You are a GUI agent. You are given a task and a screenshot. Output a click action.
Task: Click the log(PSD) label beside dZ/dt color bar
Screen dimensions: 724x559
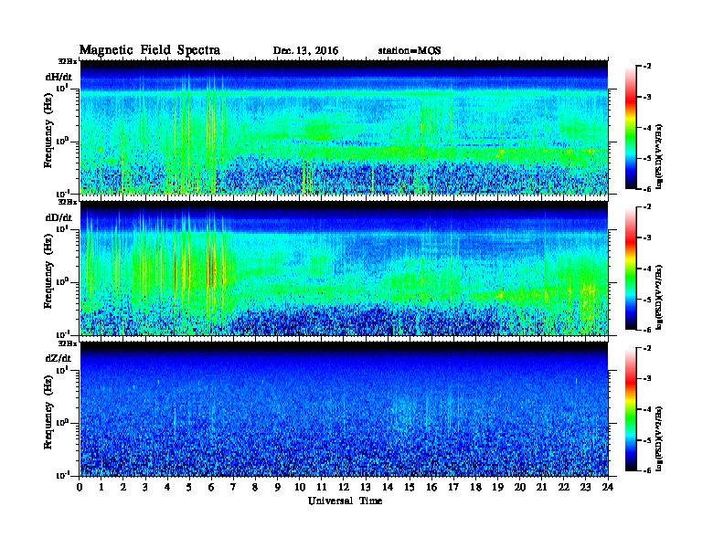(x=659, y=438)
